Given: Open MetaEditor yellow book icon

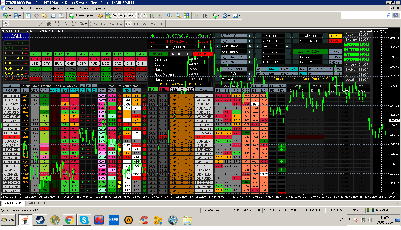Looking at the screenshot, I should click(100, 15).
